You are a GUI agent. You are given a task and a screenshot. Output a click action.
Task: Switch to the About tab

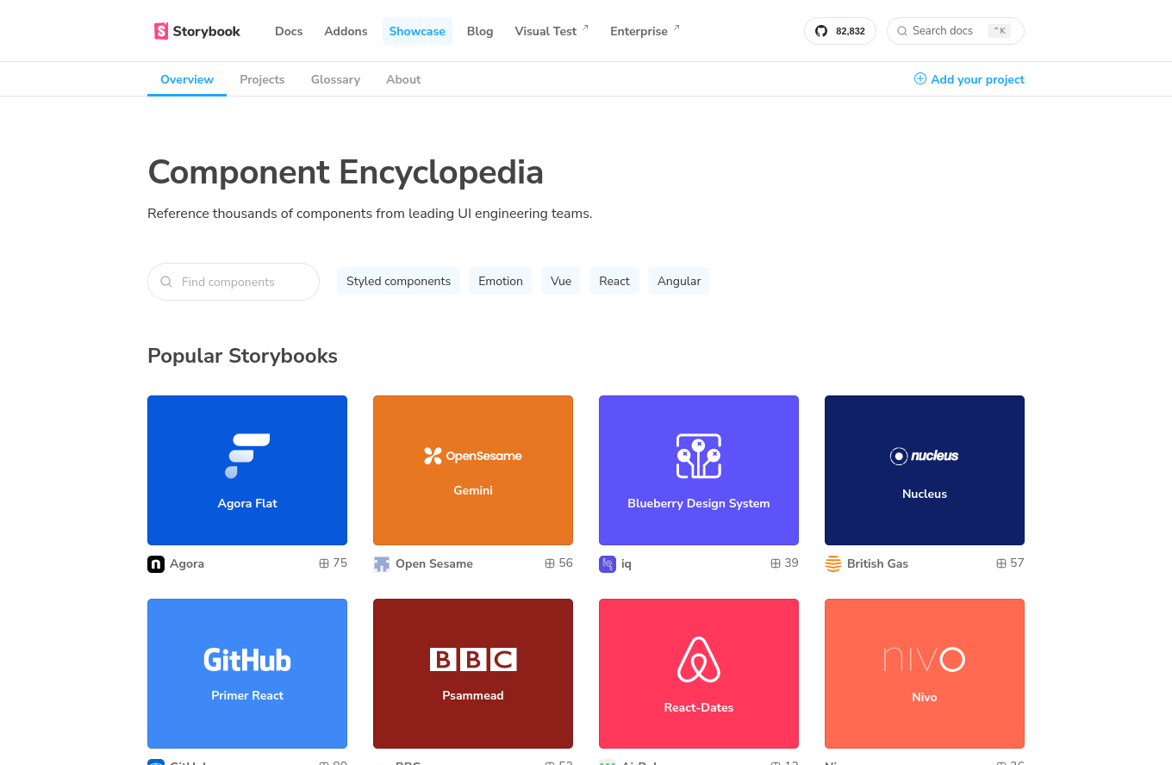403,79
